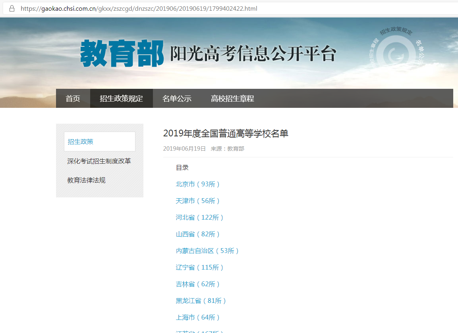The width and height of the screenshot is (458, 333).
Task: Click the 教育部 logo in the banner
Action: point(122,54)
